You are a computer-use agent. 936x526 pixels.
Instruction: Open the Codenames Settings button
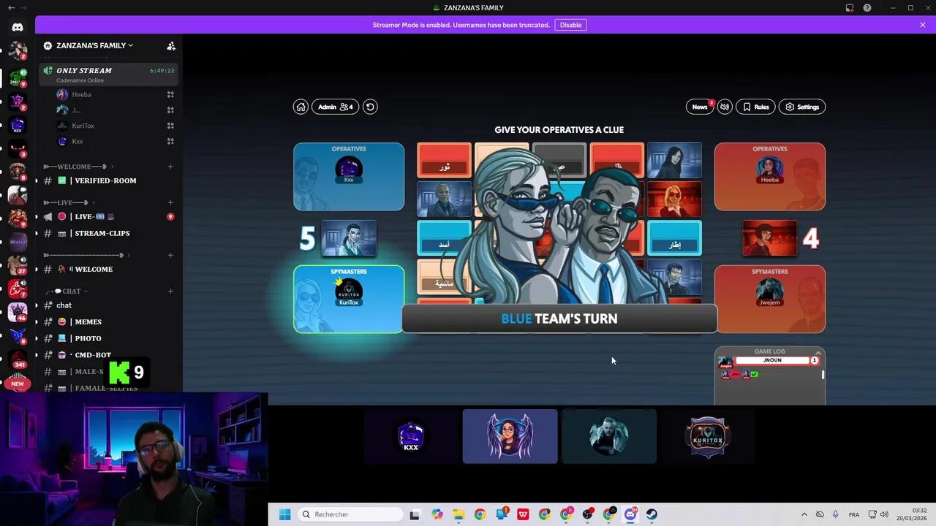(802, 107)
